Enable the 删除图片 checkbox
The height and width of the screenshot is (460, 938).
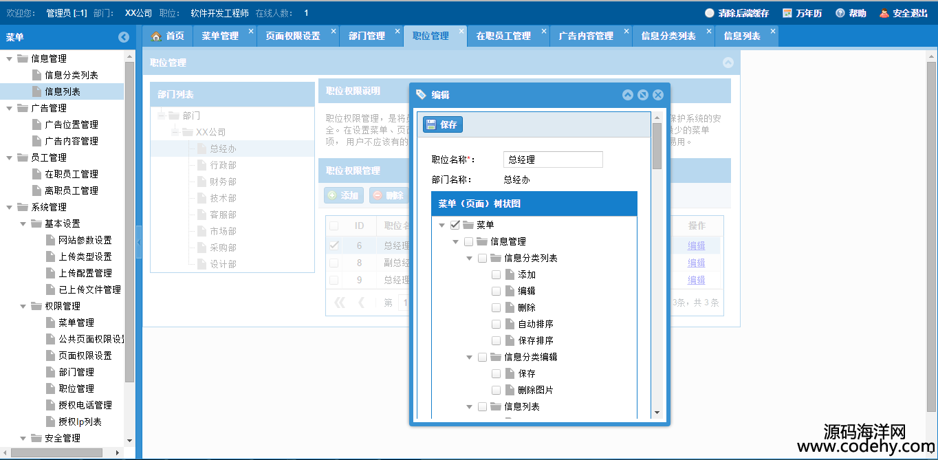pos(496,390)
